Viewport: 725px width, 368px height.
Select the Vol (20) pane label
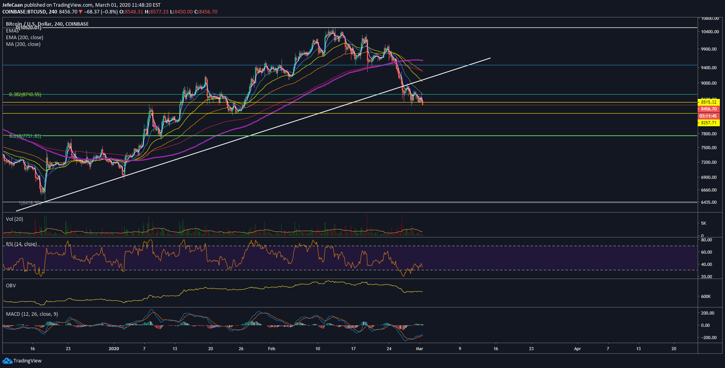[14, 219]
